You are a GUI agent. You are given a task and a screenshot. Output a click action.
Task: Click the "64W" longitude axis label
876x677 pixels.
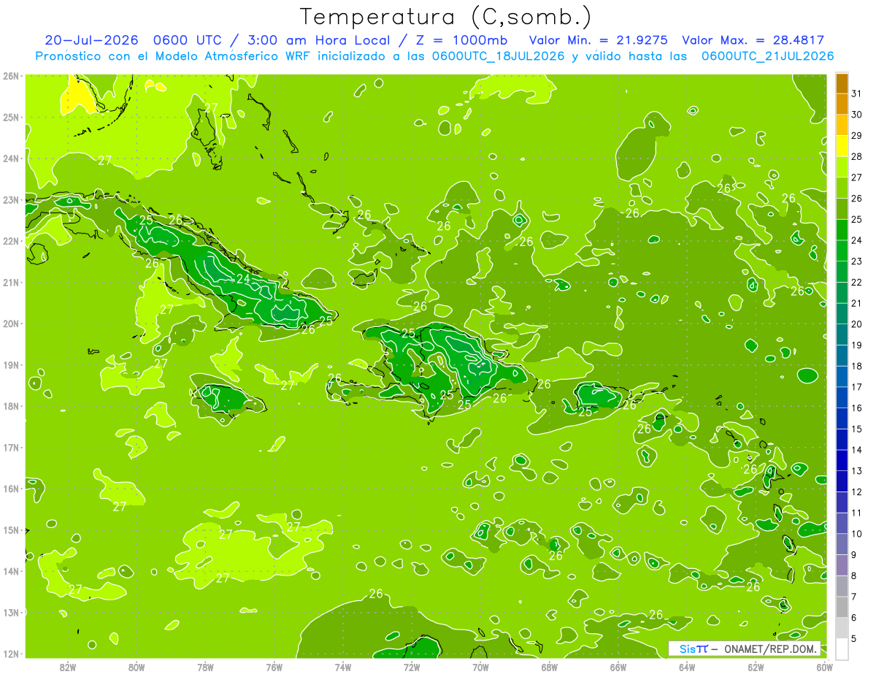tap(687, 667)
